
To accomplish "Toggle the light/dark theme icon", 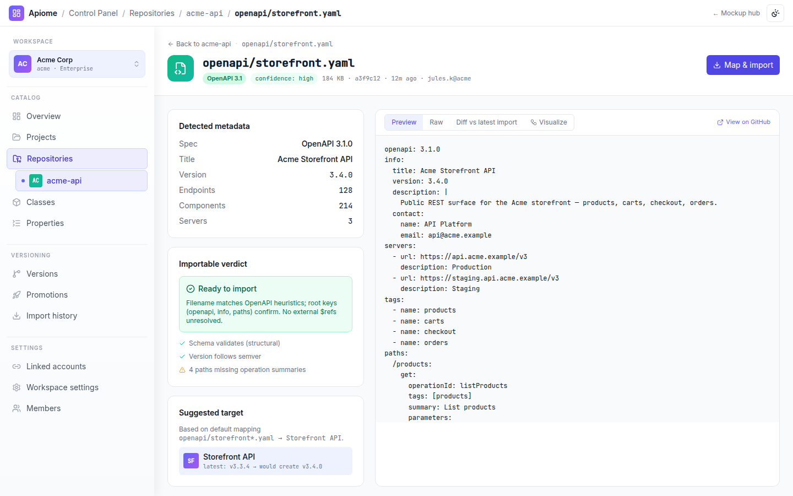I will pos(775,13).
